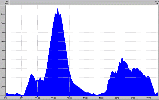Select the 56.00 label on horizontal axis
This screenshot has width=159, height=100.
tap(117, 98)
